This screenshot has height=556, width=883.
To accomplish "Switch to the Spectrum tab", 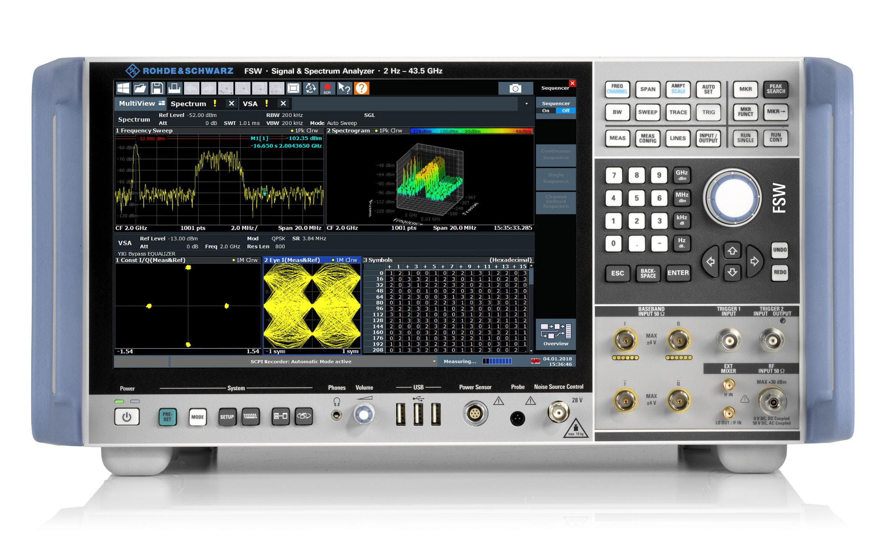I will click(188, 104).
